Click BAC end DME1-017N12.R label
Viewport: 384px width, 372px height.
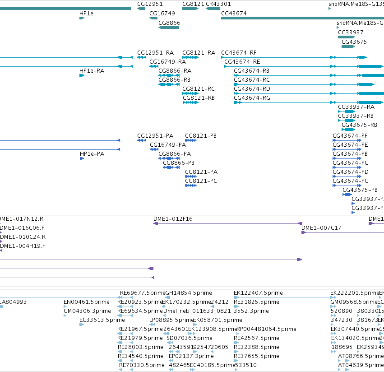[22, 219]
